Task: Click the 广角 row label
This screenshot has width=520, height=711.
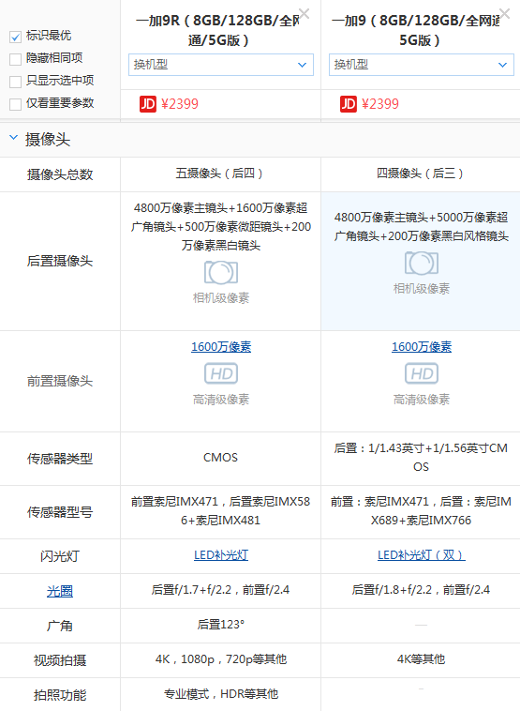Action: pyautogui.click(x=60, y=627)
